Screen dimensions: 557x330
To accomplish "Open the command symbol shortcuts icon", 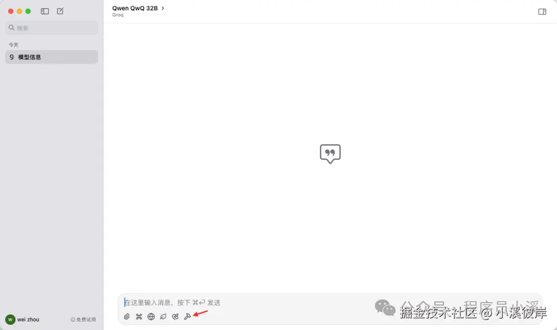I will pos(139,317).
